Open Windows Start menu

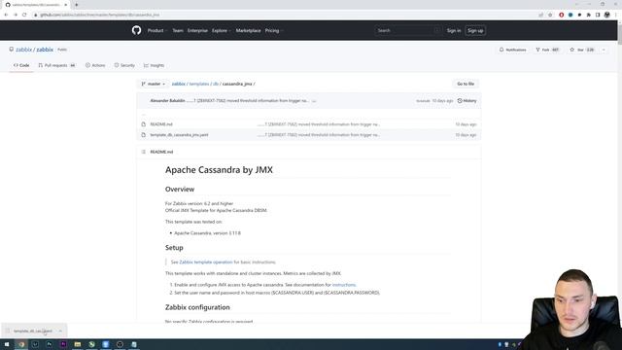point(7,344)
